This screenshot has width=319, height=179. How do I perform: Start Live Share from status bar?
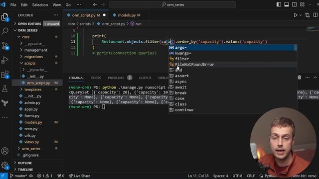80,176
